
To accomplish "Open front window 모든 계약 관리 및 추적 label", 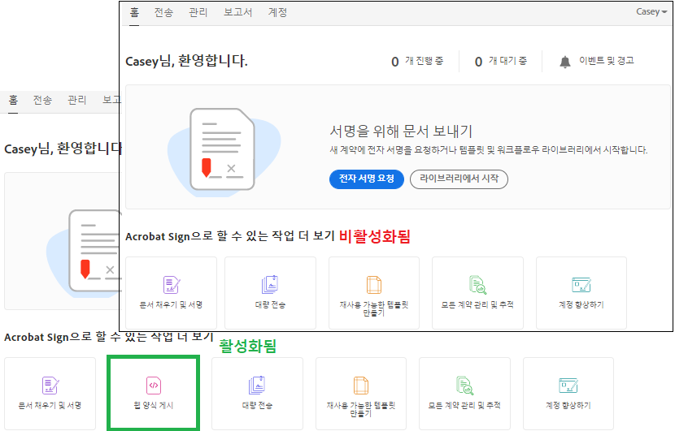I will point(477,304).
